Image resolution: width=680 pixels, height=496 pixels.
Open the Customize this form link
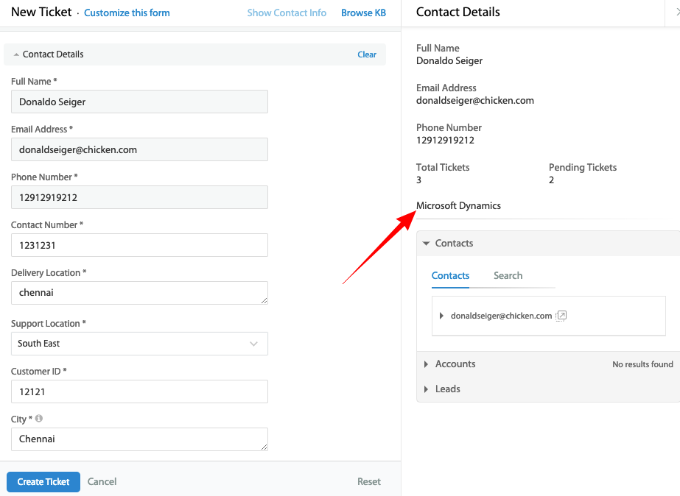click(127, 13)
